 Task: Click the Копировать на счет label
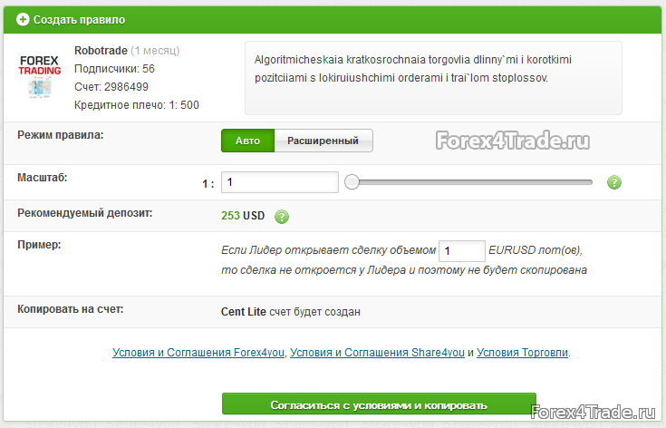[x=70, y=309]
